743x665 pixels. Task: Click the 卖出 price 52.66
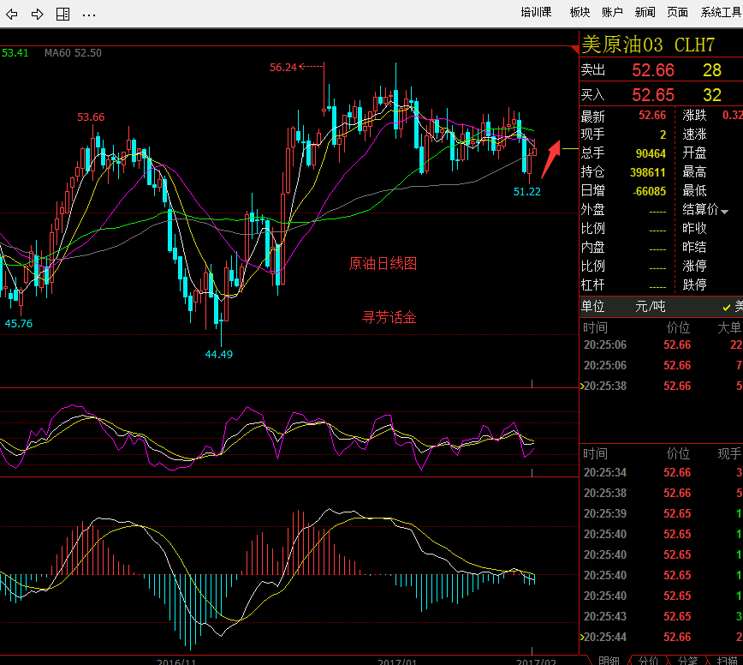(652, 71)
